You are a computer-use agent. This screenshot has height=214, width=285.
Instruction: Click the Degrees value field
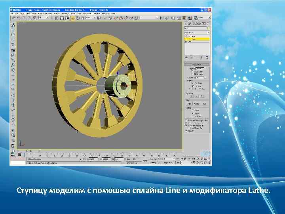pos(199,69)
